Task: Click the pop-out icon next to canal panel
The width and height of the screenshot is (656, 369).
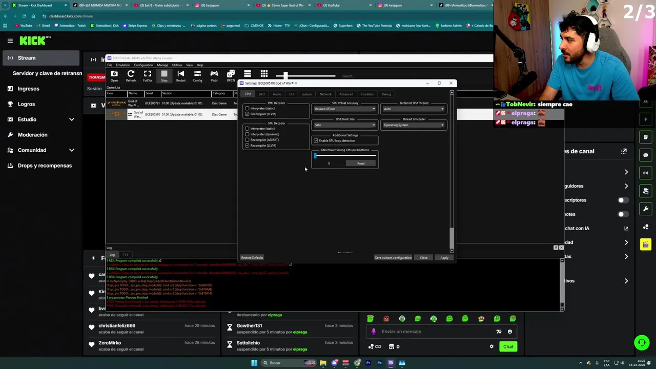Action: coord(624,151)
